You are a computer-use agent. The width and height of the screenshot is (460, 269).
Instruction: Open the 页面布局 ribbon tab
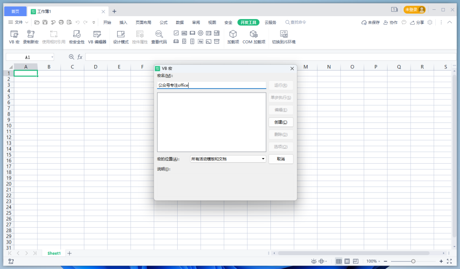coord(144,22)
